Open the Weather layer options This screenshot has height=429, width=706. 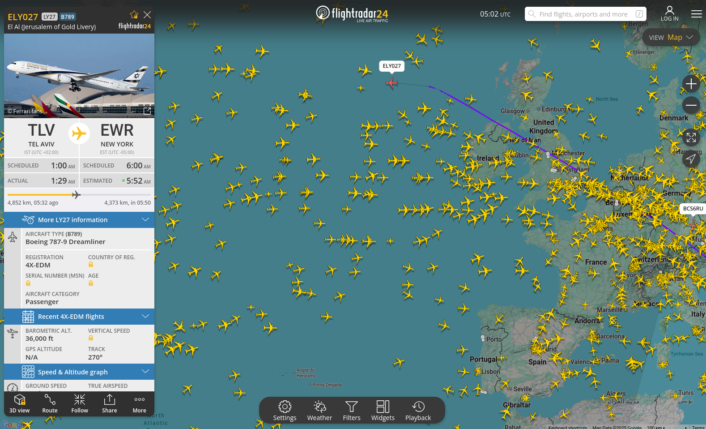point(319,411)
